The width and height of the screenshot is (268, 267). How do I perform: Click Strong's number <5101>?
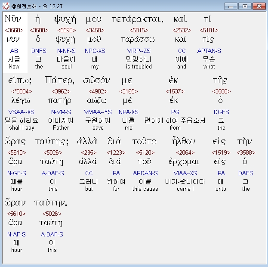pyautogui.click(x=209, y=30)
